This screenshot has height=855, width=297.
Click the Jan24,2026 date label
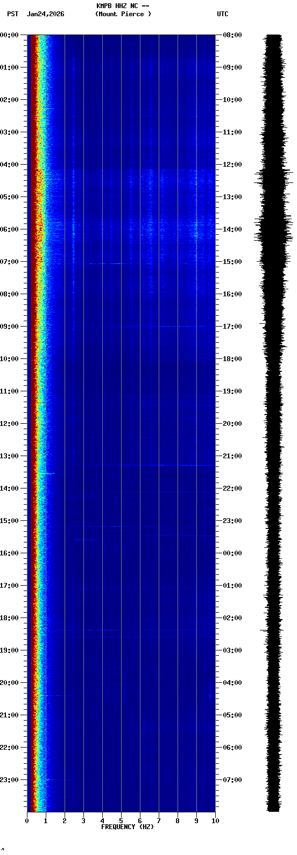click(x=45, y=14)
